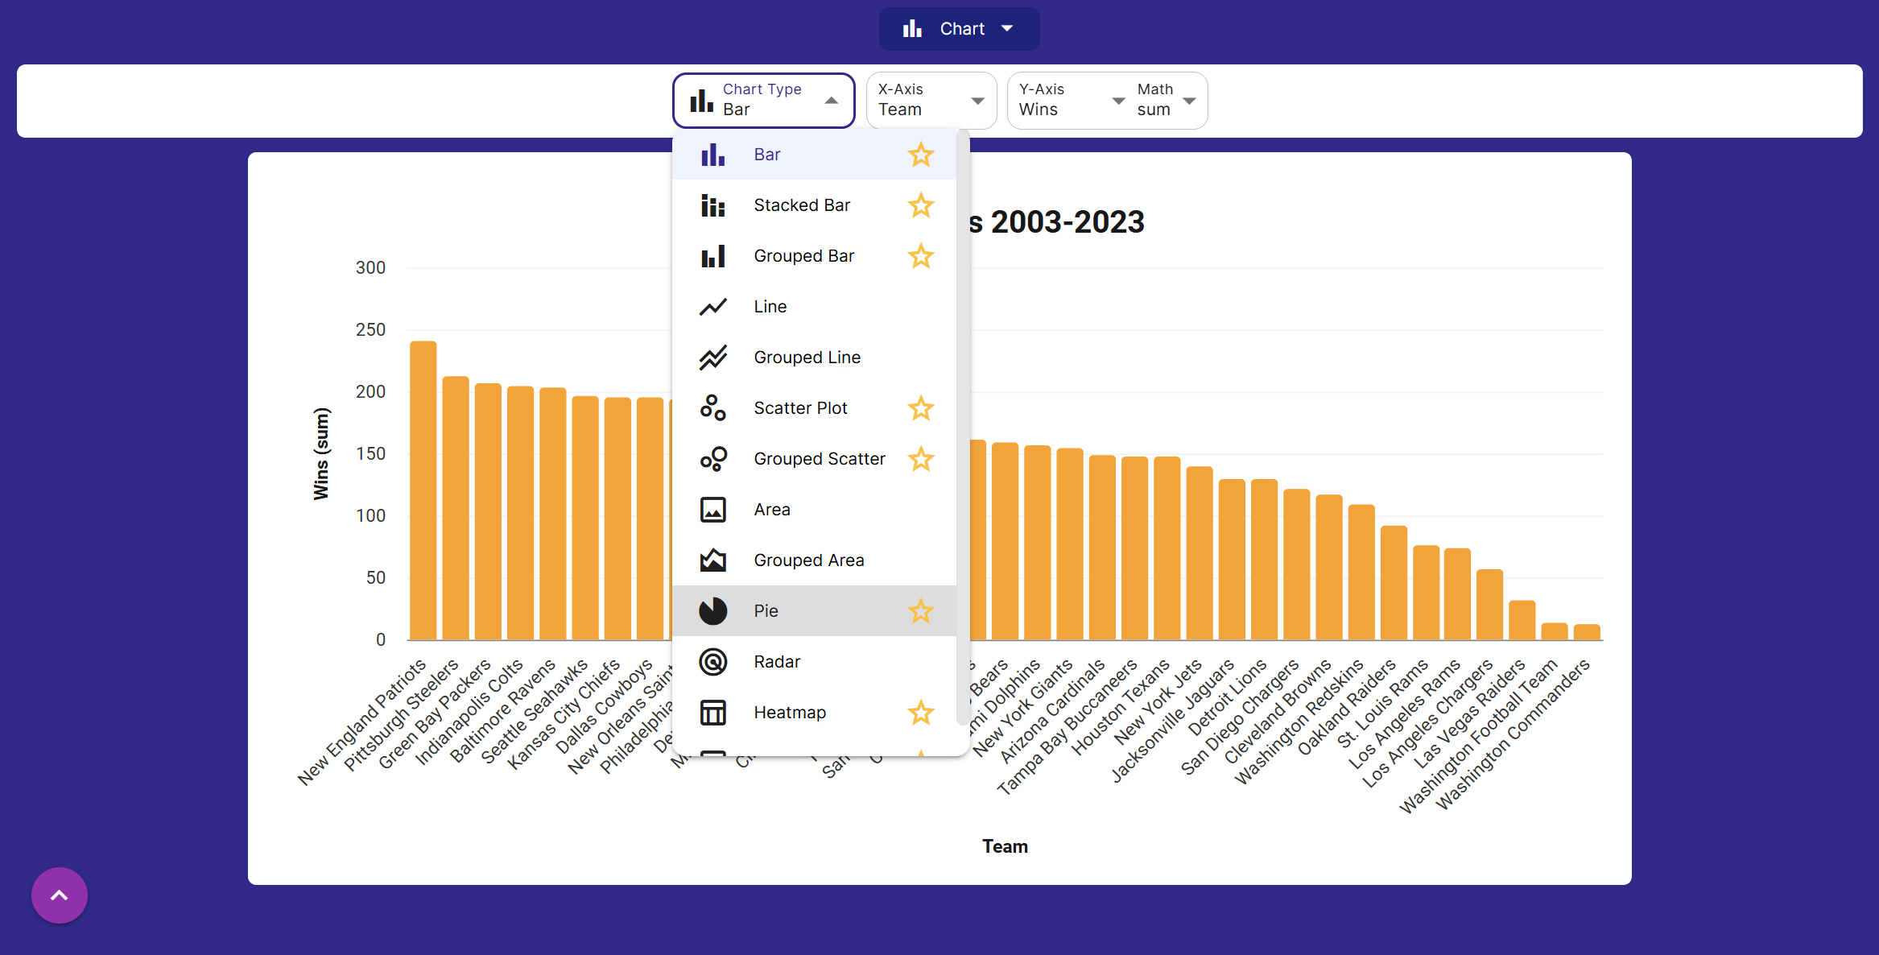The image size is (1879, 955).
Task: Click the New England Patriots axis label
Action: 361,721
